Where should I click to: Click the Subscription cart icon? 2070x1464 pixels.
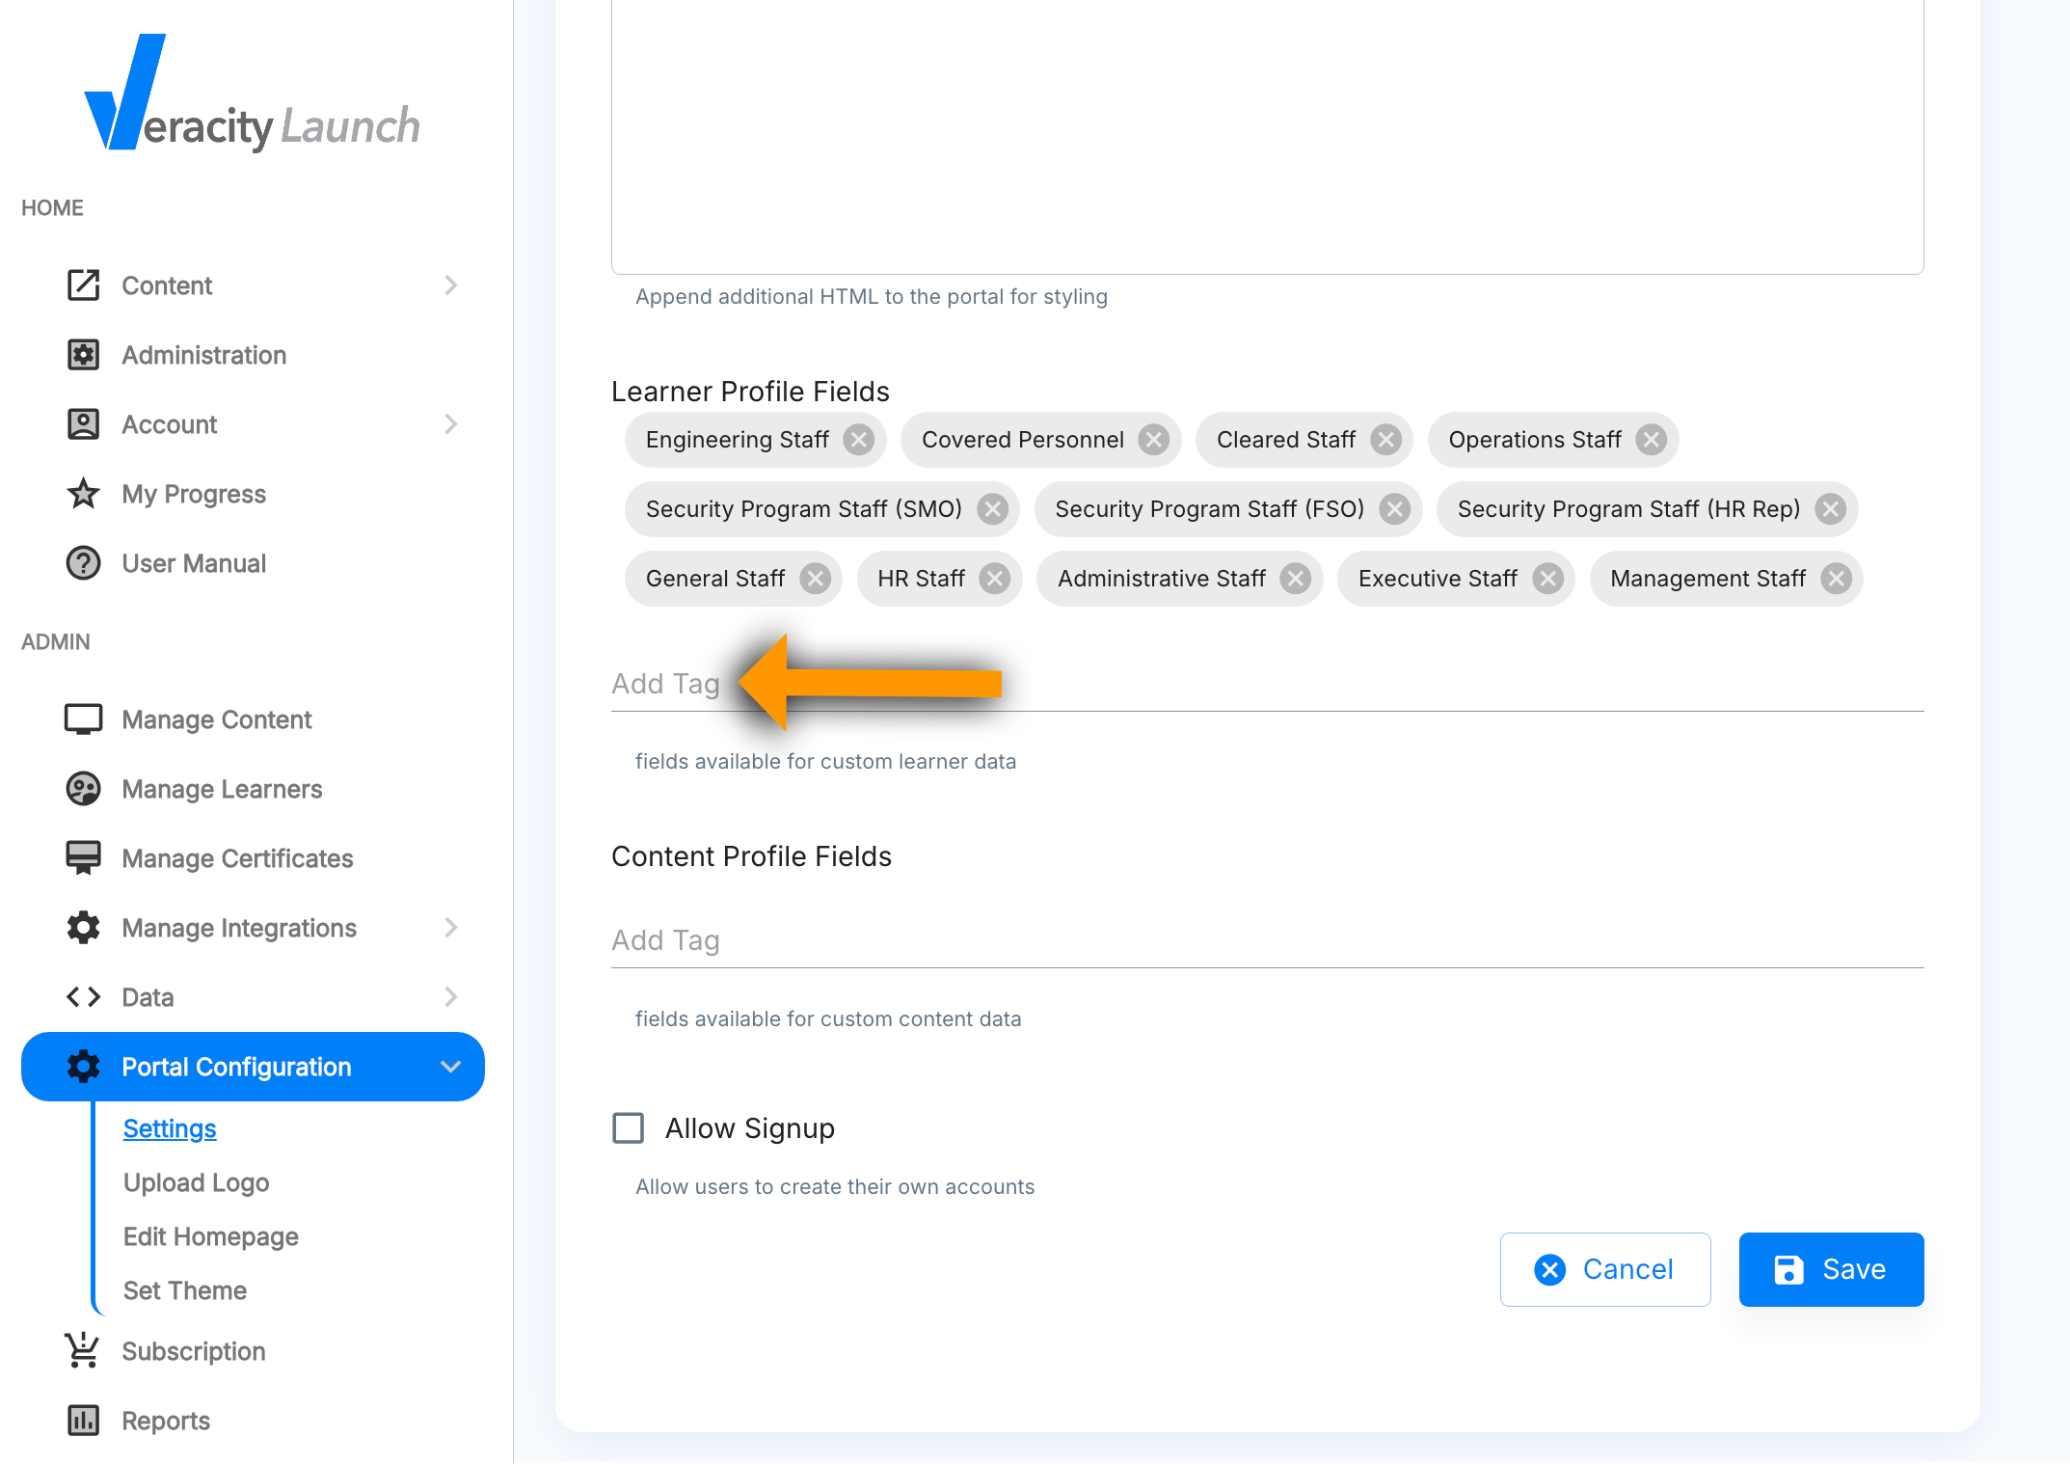point(83,1351)
